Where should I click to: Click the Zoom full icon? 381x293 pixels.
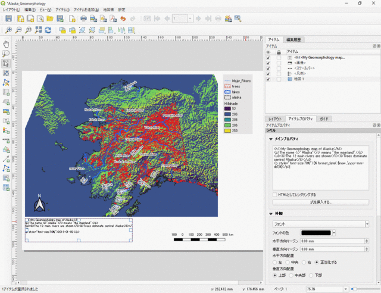pyautogui.click(x=38, y=30)
